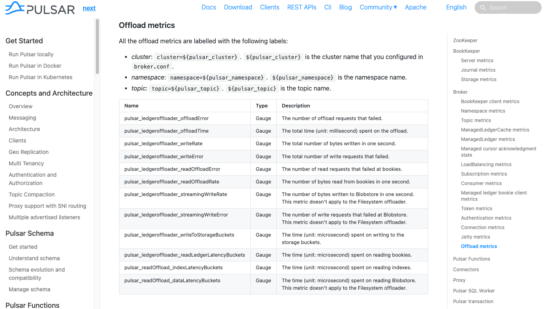Image resolution: width=544 pixels, height=309 pixels.
Task: Click the Pulsar logo
Action: (x=40, y=8)
